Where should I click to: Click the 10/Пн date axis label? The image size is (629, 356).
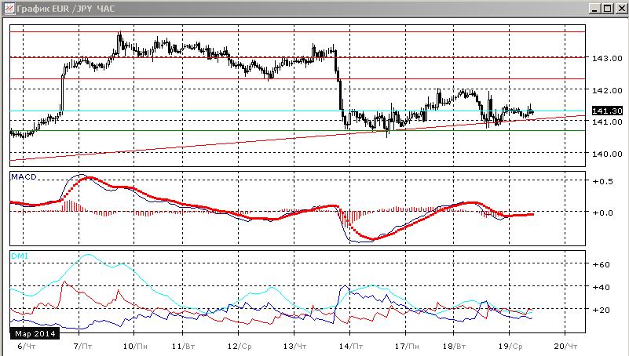point(135,346)
